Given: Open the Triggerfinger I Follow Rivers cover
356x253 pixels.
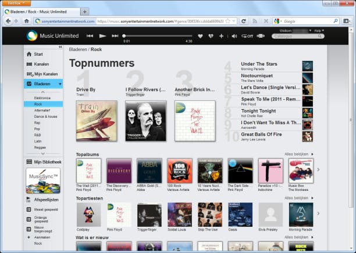Looking at the screenshot, I should (146, 121).
